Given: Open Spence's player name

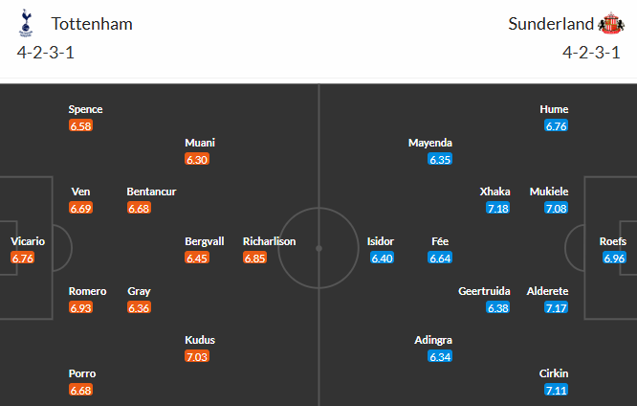Looking at the screenshot, I should pyautogui.click(x=85, y=109).
